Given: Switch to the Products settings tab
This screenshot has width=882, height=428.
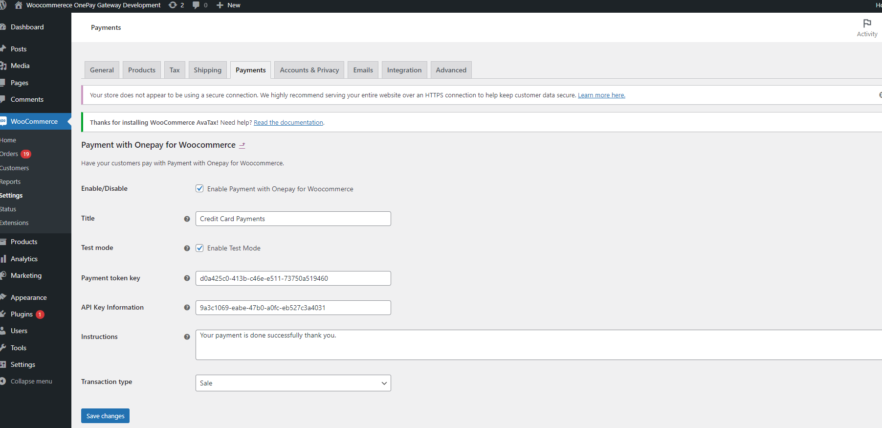Looking at the screenshot, I should (142, 70).
